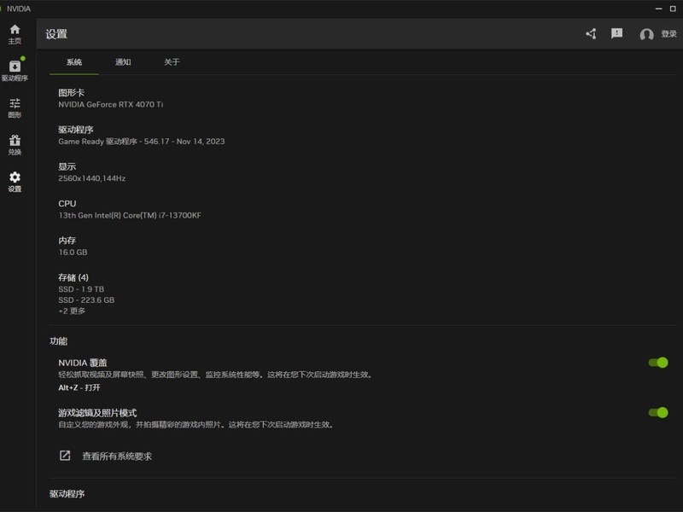The image size is (683, 512).
Task: Click the SSD - 223.6 GB entry
Action: point(86,300)
